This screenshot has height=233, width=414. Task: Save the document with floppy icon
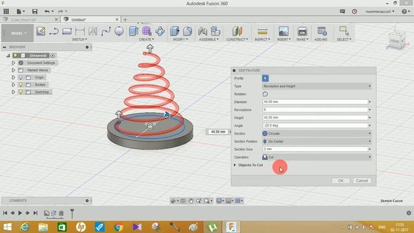34,12
